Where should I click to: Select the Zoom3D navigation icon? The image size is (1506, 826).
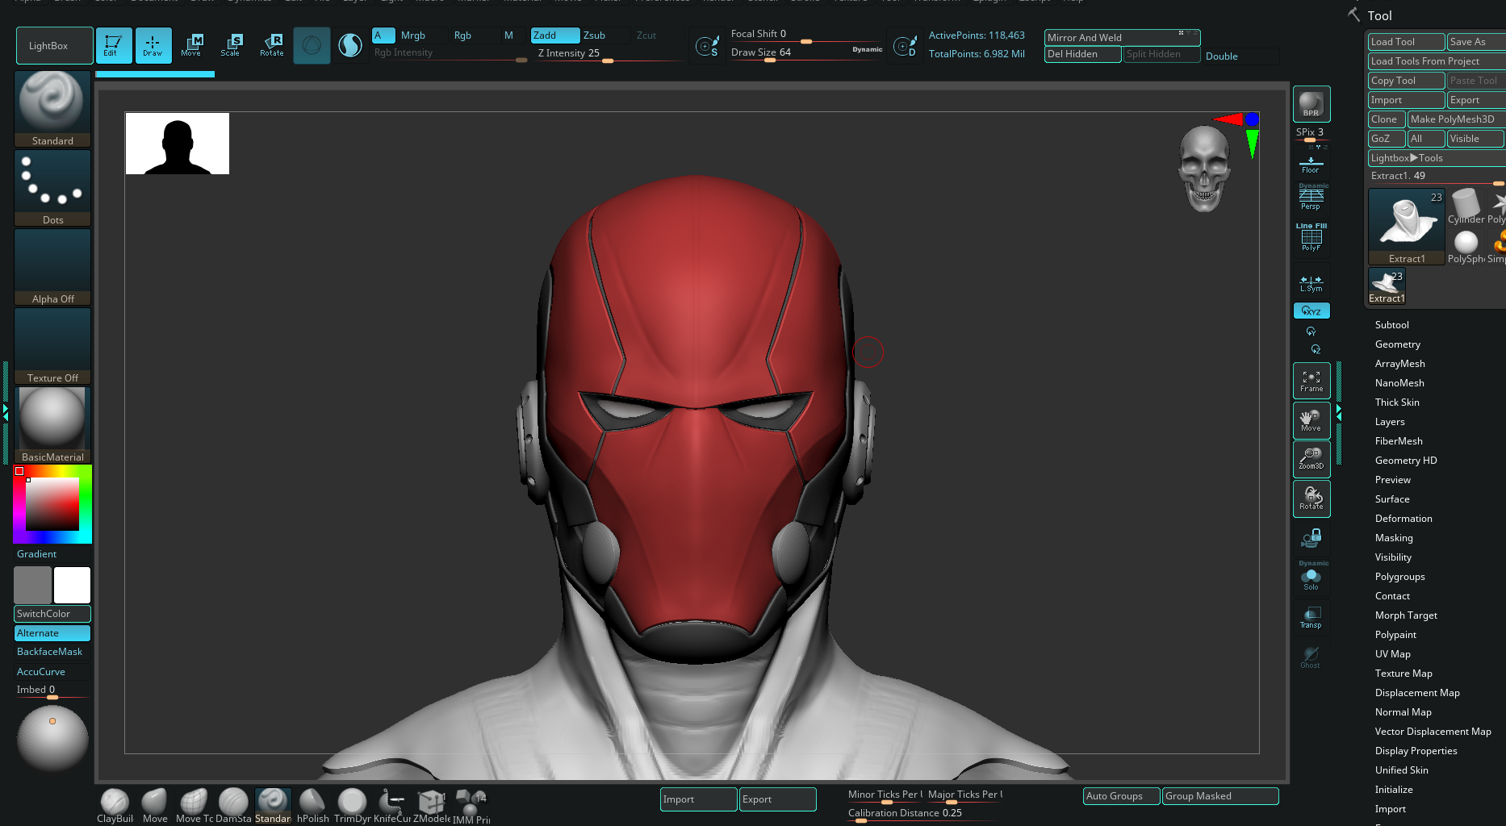point(1311,459)
